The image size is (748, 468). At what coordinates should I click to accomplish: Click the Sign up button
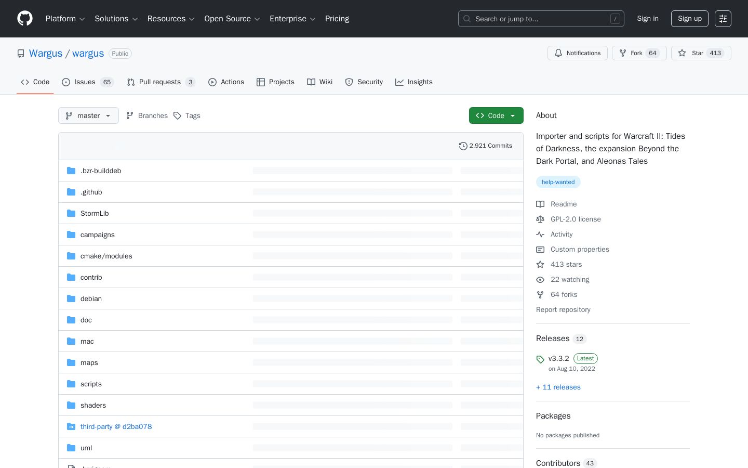pyautogui.click(x=690, y=19)
